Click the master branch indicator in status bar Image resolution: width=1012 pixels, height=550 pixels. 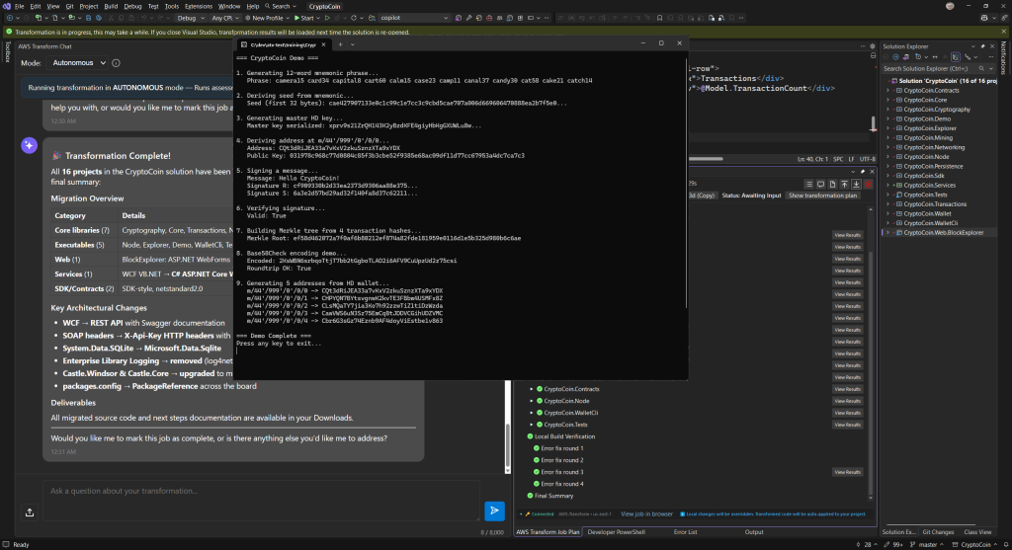(927, 544)
